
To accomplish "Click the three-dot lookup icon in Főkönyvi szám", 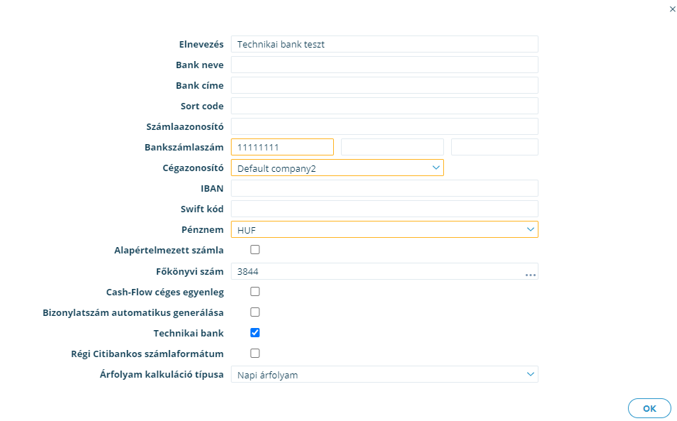I will coord(530,275).
